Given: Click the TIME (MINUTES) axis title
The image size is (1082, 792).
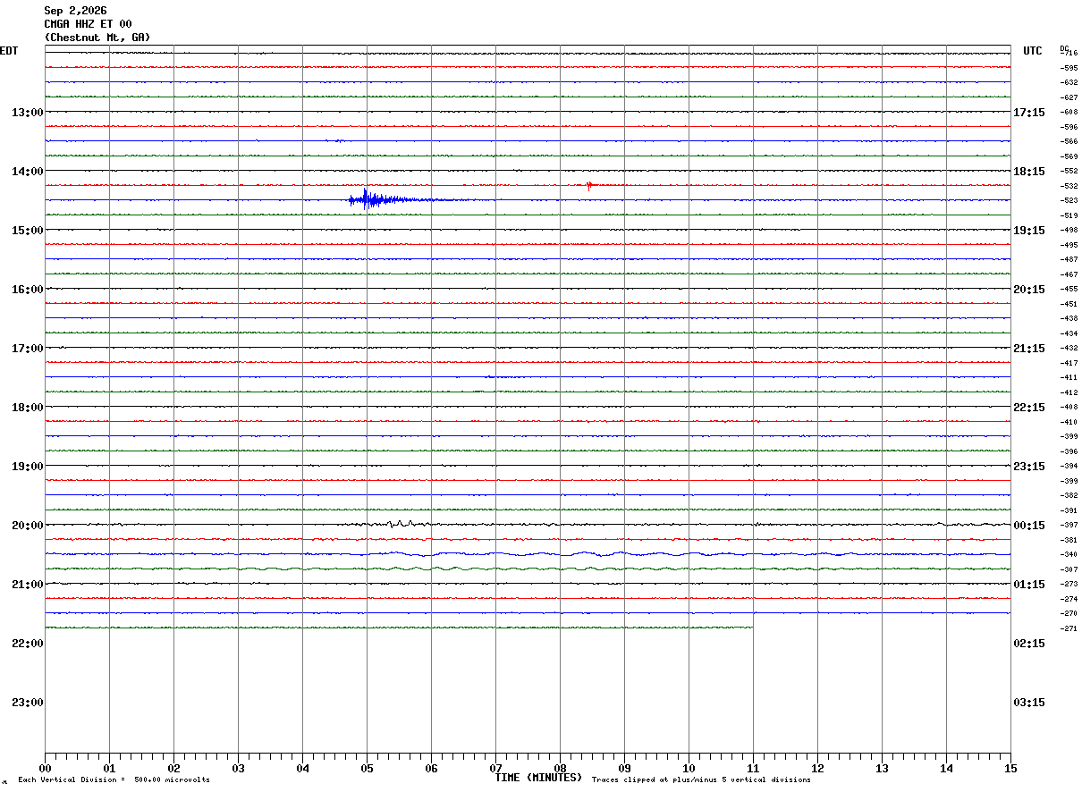Looking at the screenshot, I should point(538,778).
